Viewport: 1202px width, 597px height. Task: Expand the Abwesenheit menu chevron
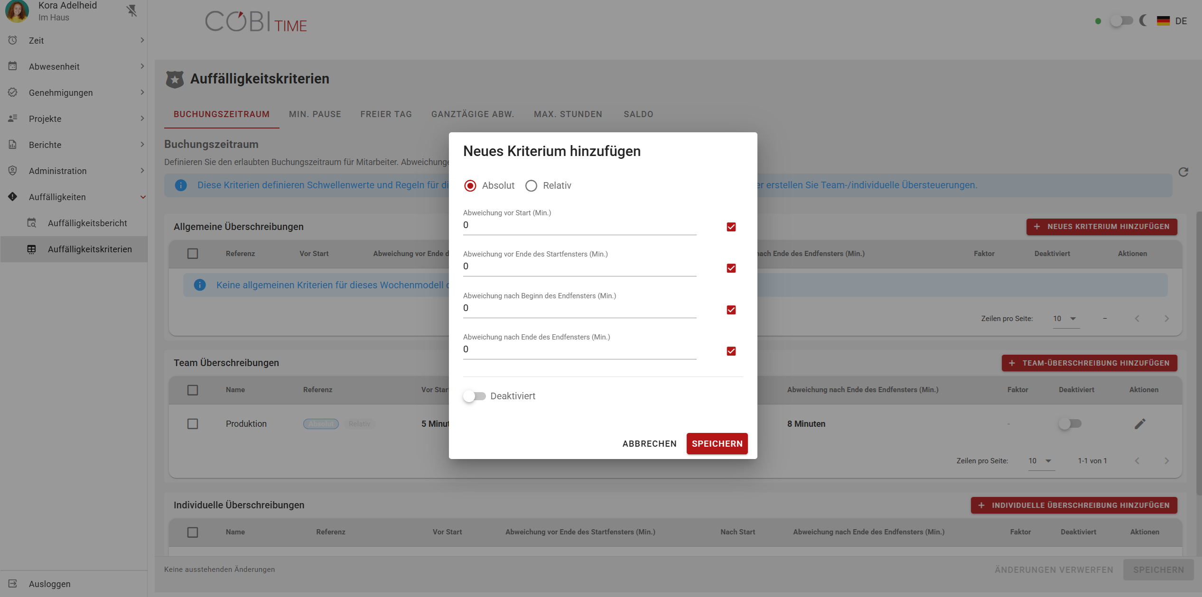click(x=142, y=66)
